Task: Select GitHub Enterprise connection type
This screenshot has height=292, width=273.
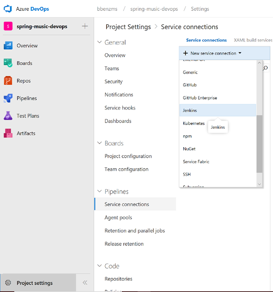Action: [x=218, y=98]
